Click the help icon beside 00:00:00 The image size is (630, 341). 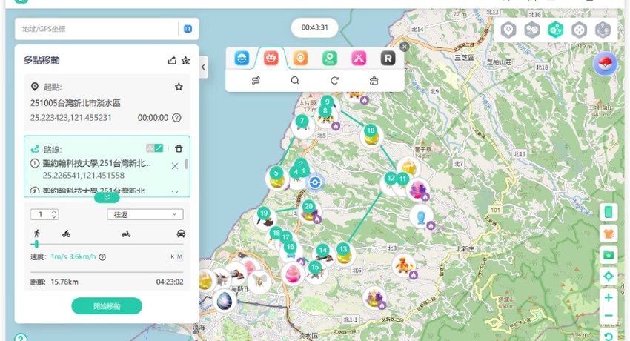[x=176, y=118]
